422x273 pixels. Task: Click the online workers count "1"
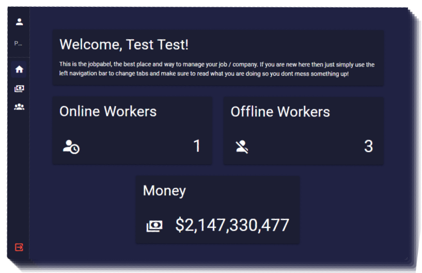[x=197, y=146]
